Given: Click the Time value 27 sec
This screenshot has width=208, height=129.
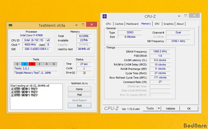Looking at the screenshot, I should (84, 64).
